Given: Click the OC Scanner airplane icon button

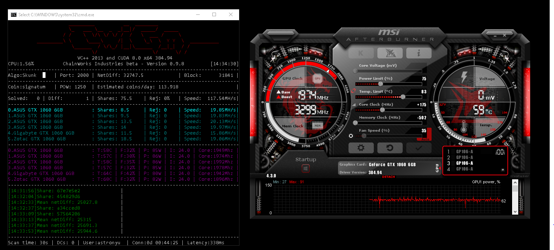Looking at the screenshot, I should (390, 53).
